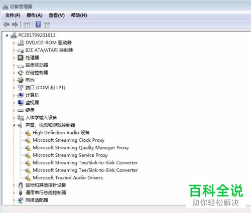Click the computer icon beside 计算机
Screen dimensions: 251x213
point(21,95)
